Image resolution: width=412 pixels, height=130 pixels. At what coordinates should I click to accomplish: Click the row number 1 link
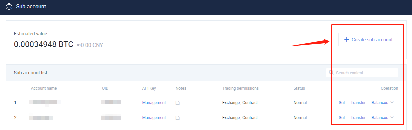tap(15, 103)
